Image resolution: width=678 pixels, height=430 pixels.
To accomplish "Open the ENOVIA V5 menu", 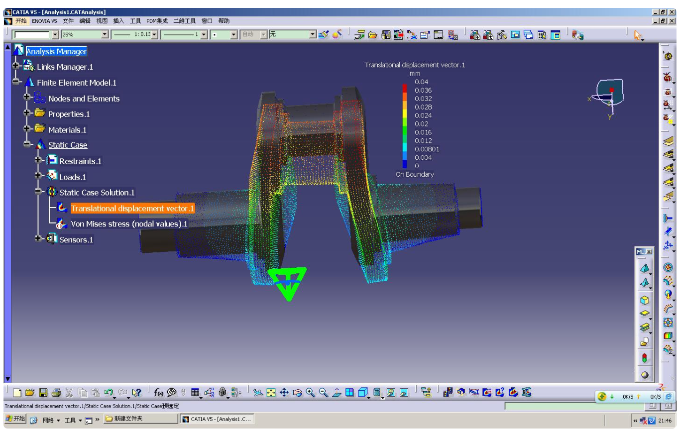I will [44, 21].
